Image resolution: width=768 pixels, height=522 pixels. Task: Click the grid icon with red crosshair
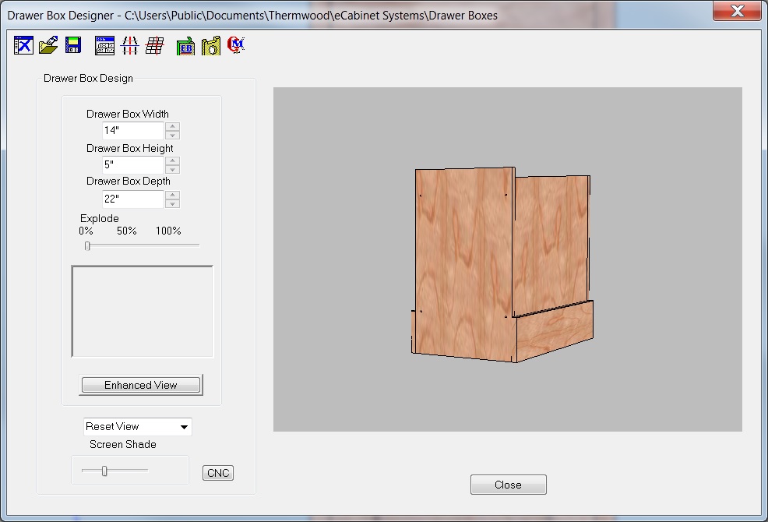tap(155, 46)
